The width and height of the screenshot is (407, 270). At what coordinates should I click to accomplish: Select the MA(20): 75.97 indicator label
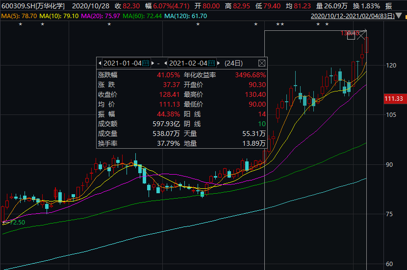(101, 16)
